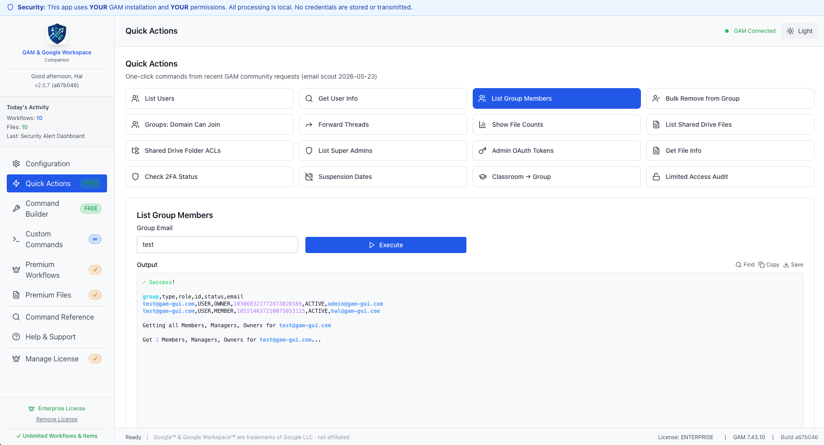The width and height of the screenshot is (824, 445).
Task: Toggle the Light theme button
Action: (799, 31)
